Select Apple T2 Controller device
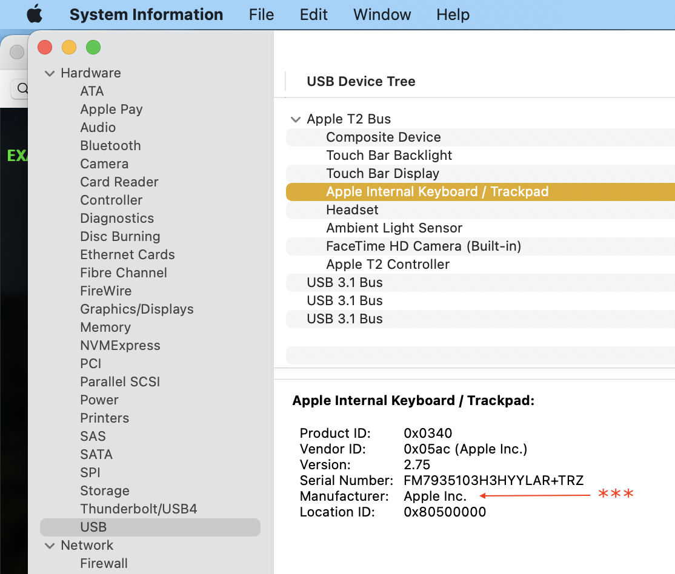This screenshot has width=675, height=574. (388, 264)
